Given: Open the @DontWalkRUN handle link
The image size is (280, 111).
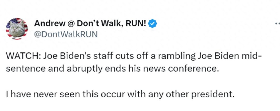Looking at the screenshot, I should 66,34.
